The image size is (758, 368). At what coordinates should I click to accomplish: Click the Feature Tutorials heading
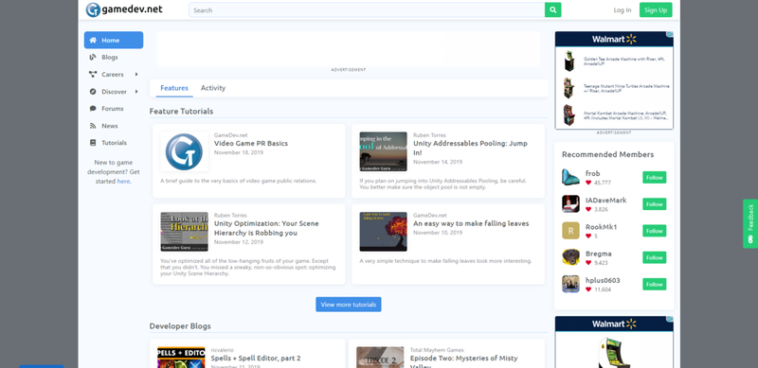click(x=181, y=111)
